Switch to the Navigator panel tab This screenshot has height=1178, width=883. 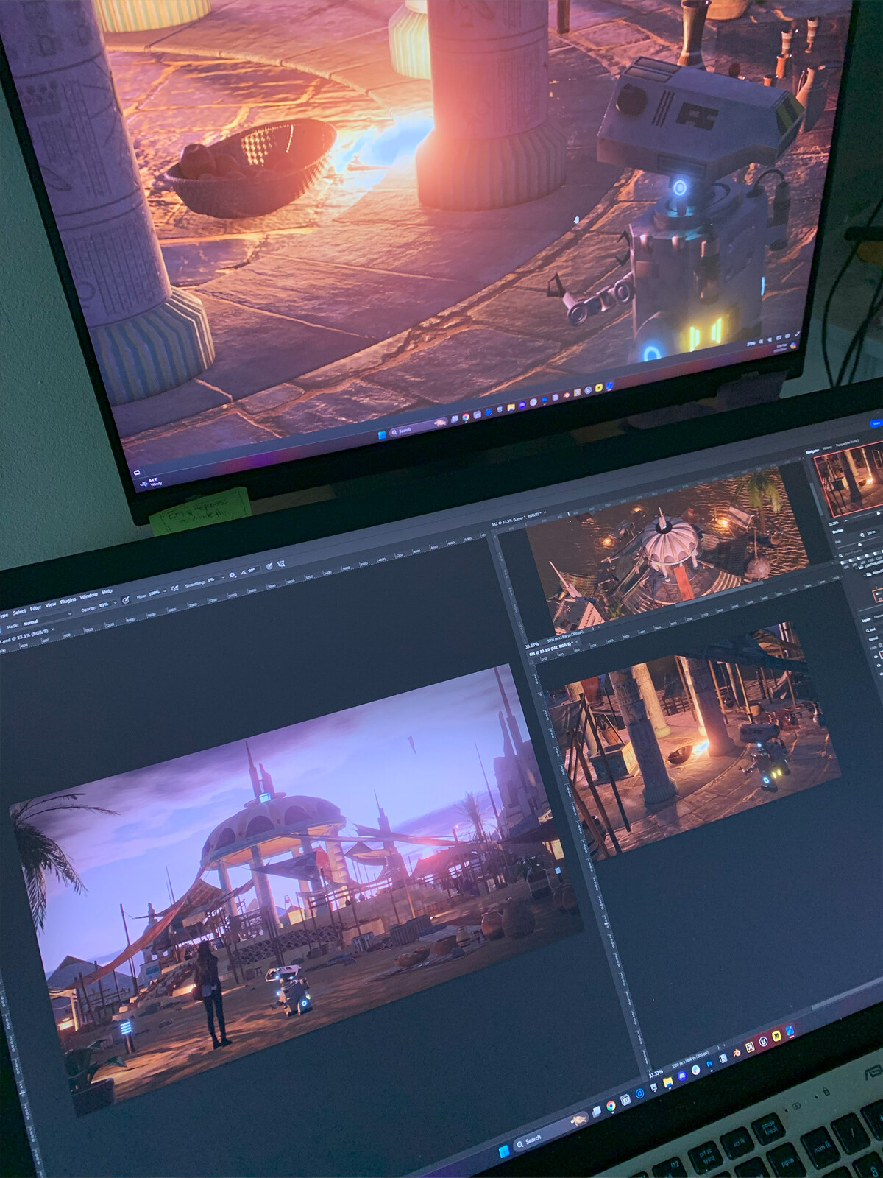point(813,451)
